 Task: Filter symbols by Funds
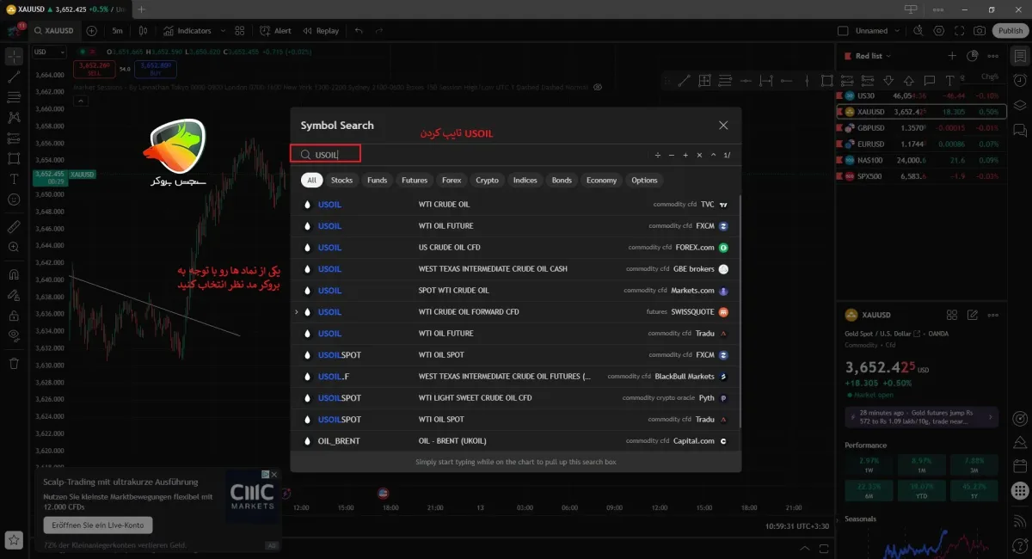(x=377, y=181)
